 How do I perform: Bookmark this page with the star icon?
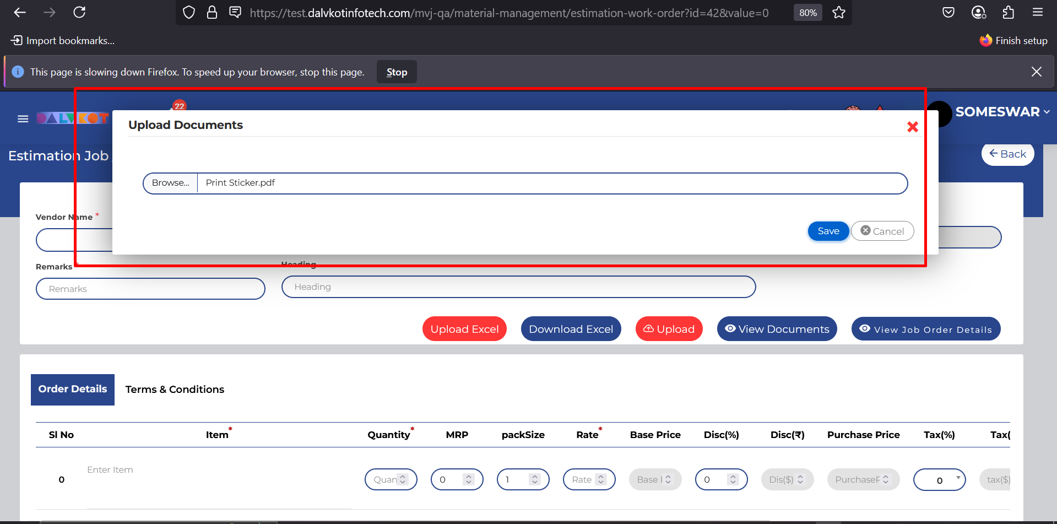(838, 13)
